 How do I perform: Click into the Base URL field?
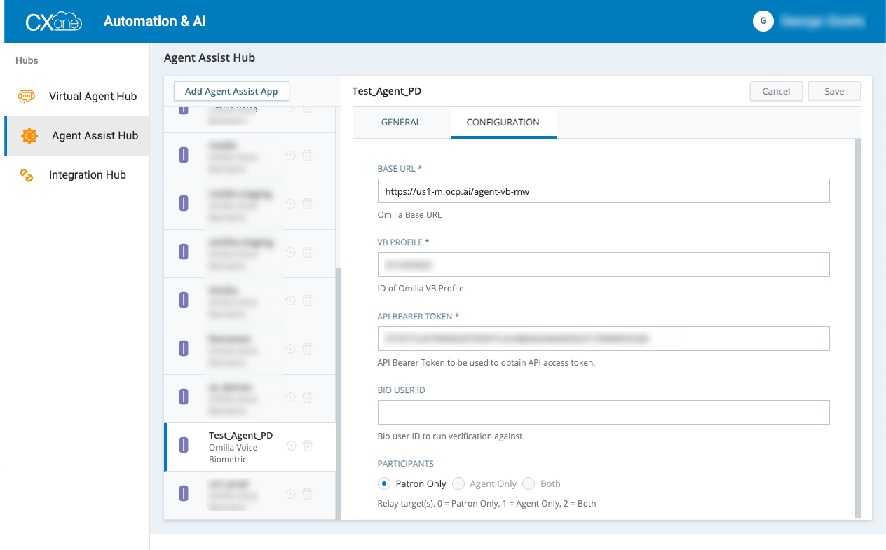coord(603,191)
